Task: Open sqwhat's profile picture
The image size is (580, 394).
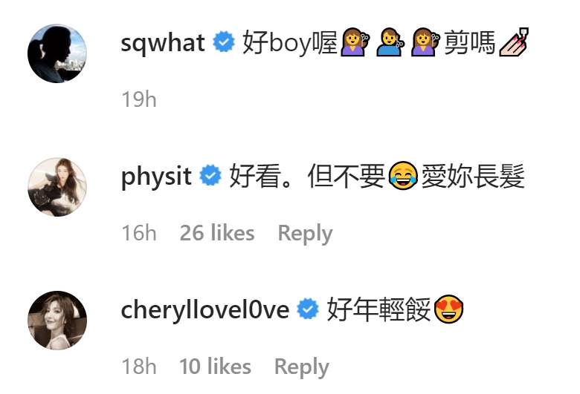Action: [x=57, y=53]
